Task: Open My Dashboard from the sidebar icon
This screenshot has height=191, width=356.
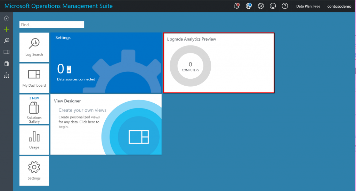Action: 6,52
